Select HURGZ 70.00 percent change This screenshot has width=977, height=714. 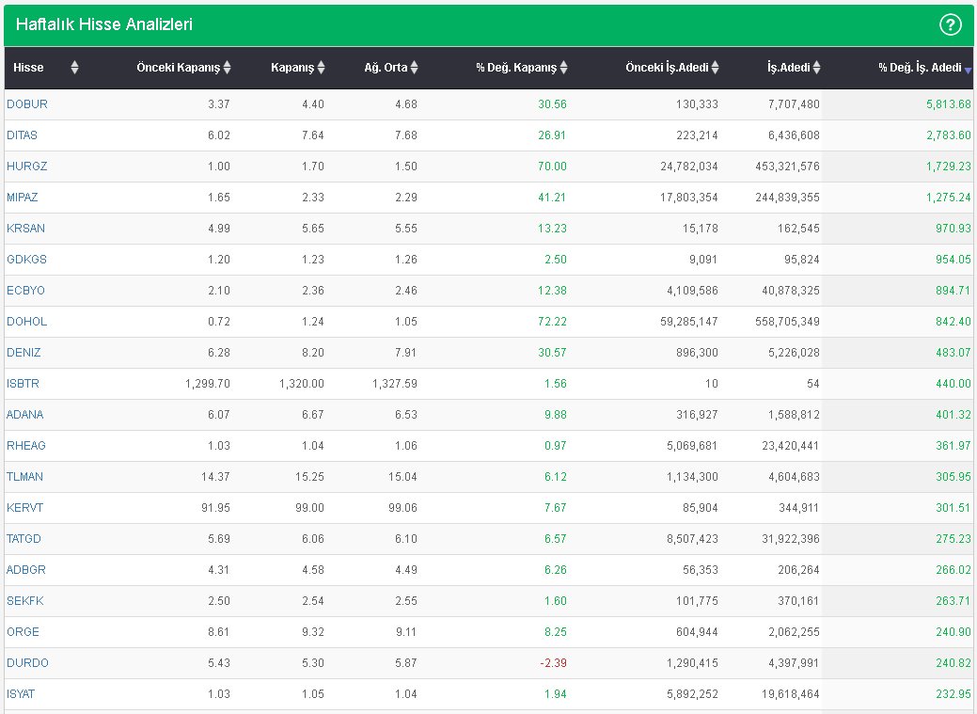pyautogui.click(x=552, y=167)
